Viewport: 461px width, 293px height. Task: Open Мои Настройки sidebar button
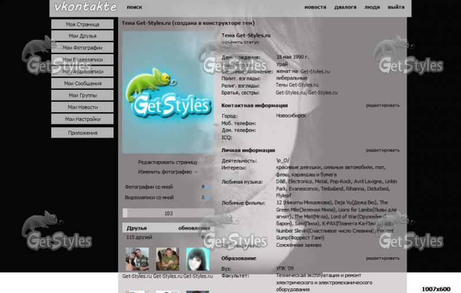[x=82, y=119]
